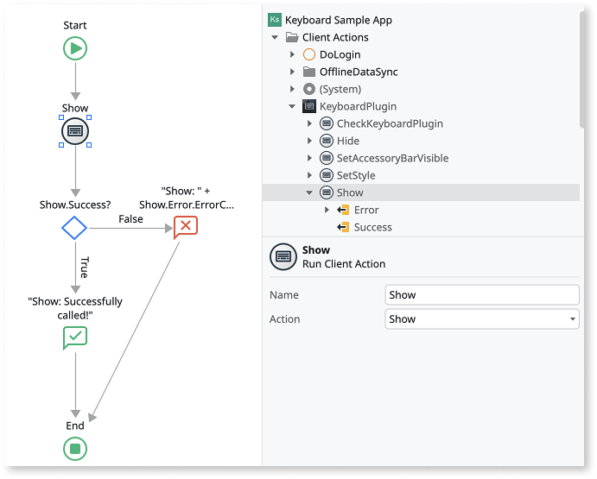Select the Show.Success? If diamond node
Viewport: 597px width, 479px height.
click(74, 228)
